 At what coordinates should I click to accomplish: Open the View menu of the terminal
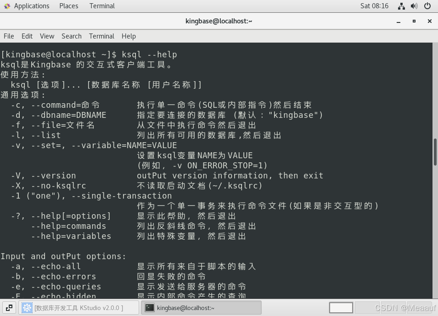47,36
